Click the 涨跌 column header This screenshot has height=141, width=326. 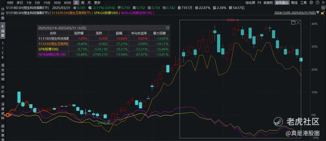(99, 33)
